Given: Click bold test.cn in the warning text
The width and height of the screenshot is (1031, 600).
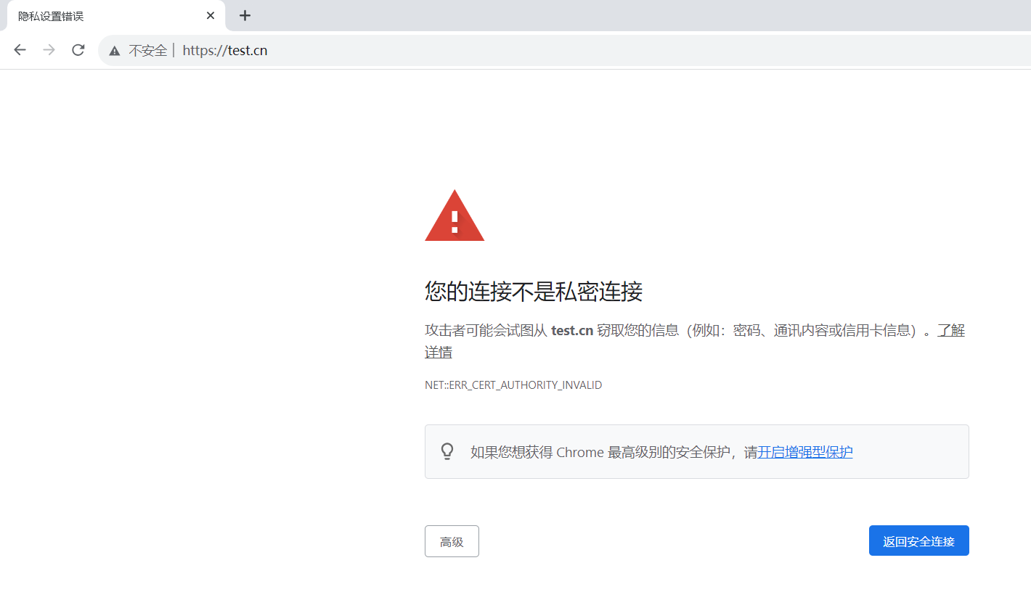Looking at the screenshot, I should click(x=572, y=331).
